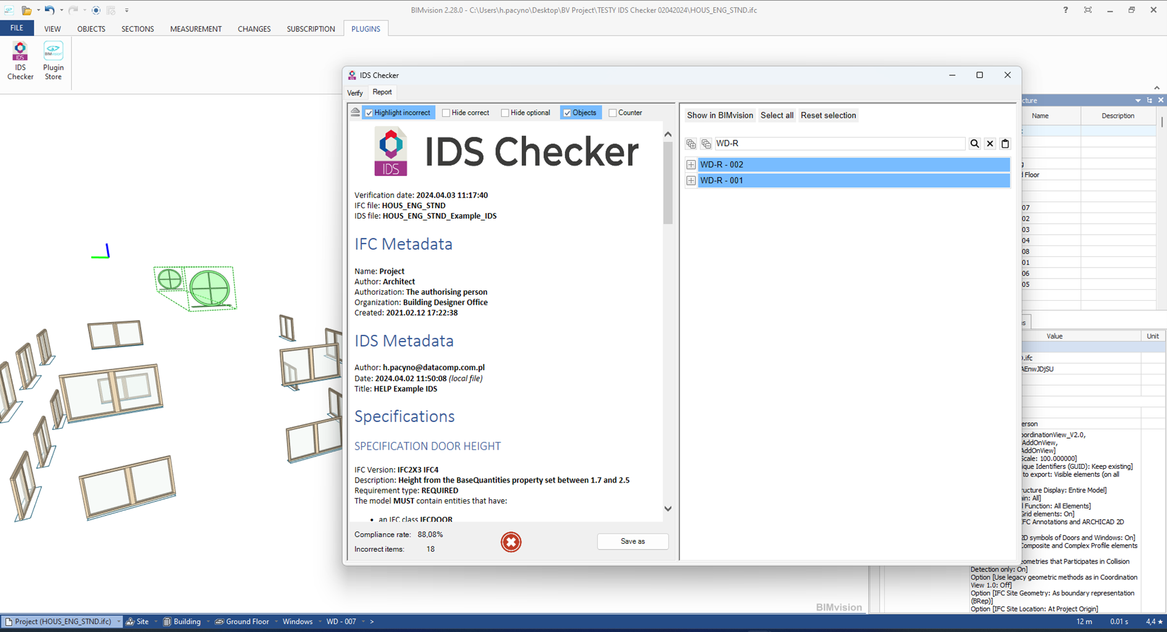Screen dimensions: 1167x632
Task: Click the Select all button
Action: point(777,116)
